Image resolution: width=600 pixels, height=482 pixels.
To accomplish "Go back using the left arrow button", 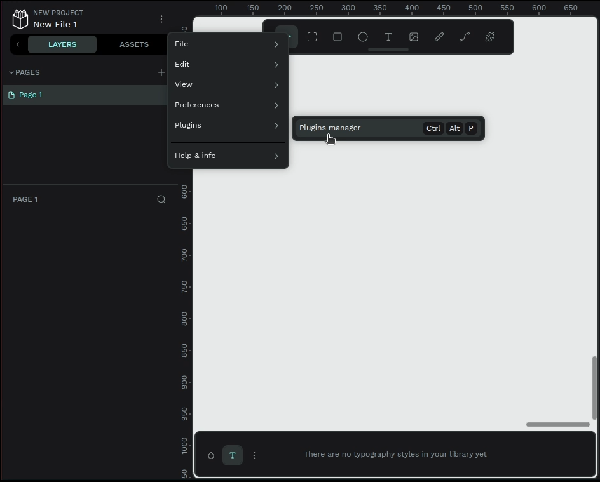I will pyautogui.click(x=18, y=44).
